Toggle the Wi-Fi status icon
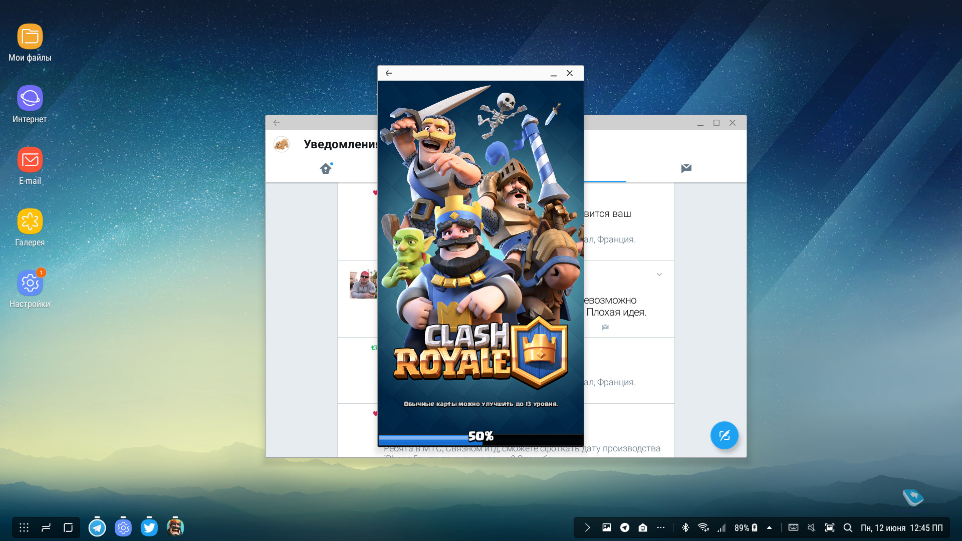Viewport: 962px width, 541px height. (703, 527)
